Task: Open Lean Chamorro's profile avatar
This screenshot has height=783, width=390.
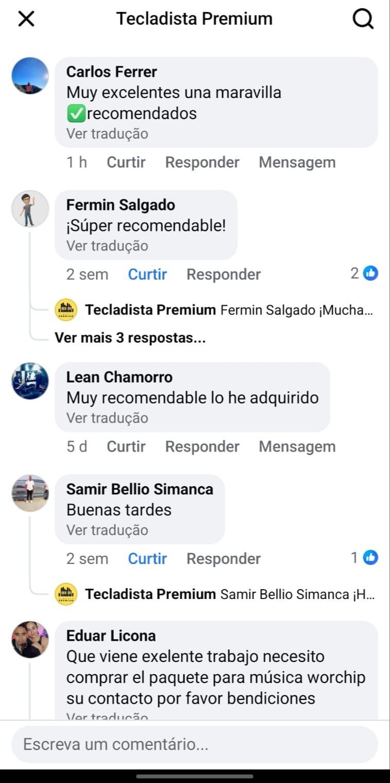Action: pyautogui.click(x=30, y=381)
